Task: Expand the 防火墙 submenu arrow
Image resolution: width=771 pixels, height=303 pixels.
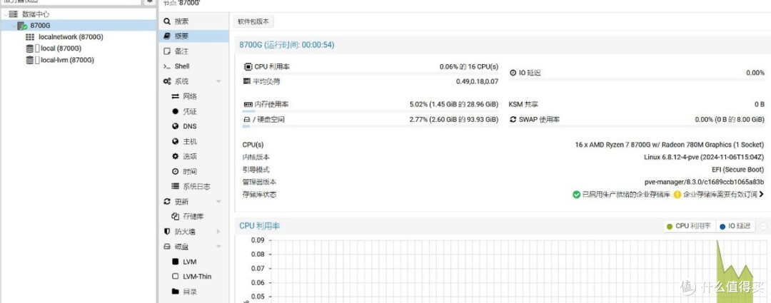Action: click(219, 231)
